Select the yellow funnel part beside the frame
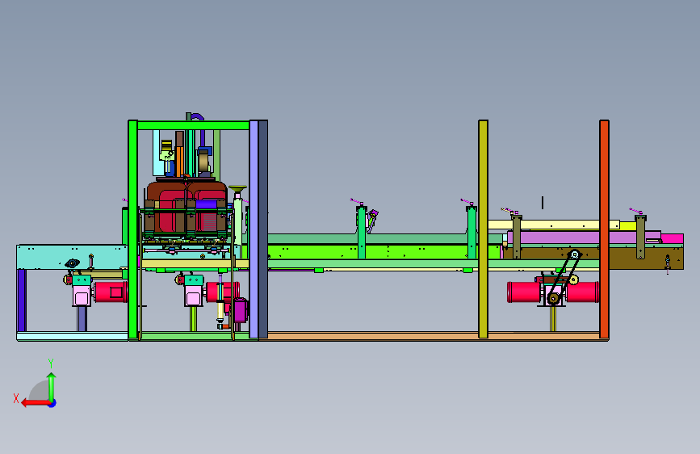Image resolution: width=700 pixels, height=454 pixels. 237,189
